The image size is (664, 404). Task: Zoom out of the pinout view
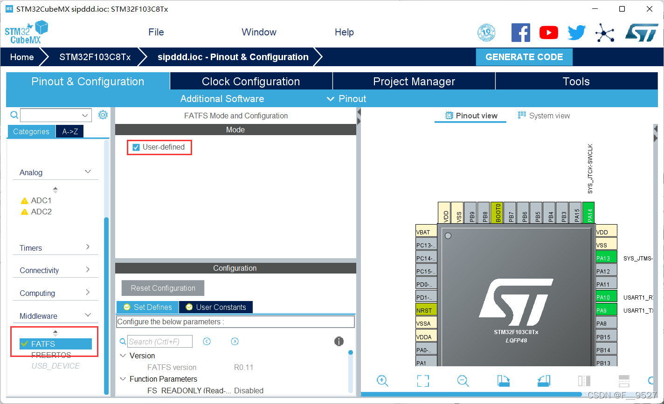[x=463, y=381]
